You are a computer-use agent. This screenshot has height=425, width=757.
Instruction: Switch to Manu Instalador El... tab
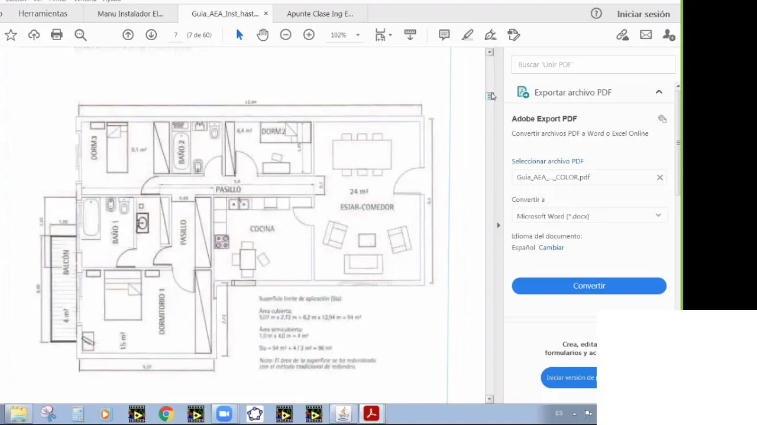130,14
